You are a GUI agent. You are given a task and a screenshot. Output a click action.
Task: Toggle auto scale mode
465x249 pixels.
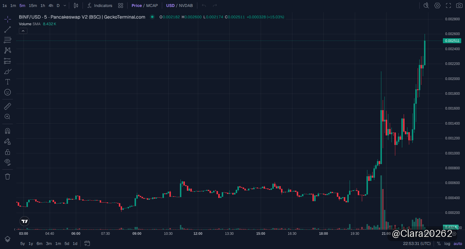pyautogui.click(x=458, y=244)
